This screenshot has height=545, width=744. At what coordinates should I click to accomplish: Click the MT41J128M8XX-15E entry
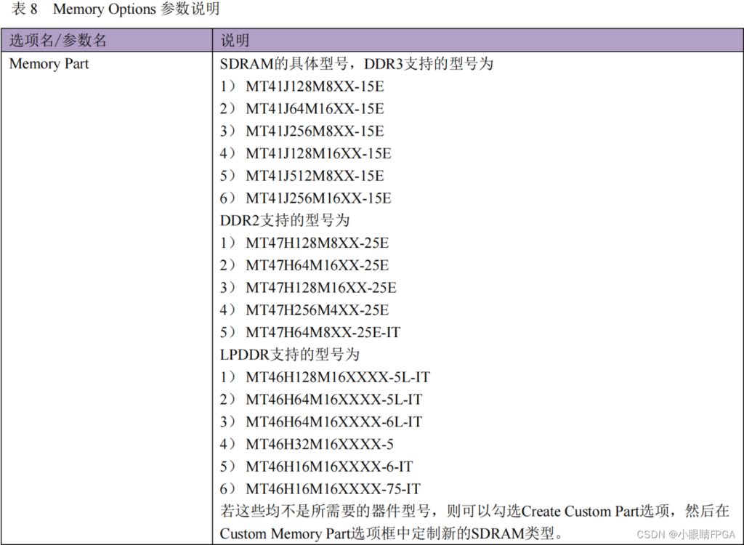coord(314,86)
